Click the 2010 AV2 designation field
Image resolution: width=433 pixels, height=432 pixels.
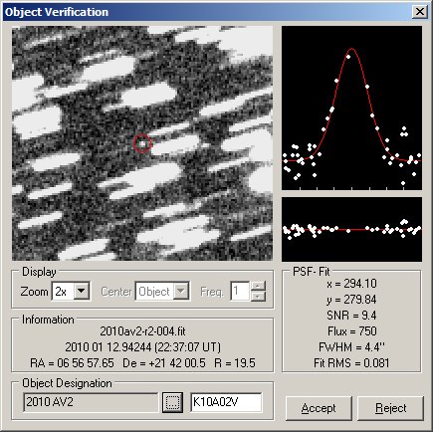(x=91, y=403)
